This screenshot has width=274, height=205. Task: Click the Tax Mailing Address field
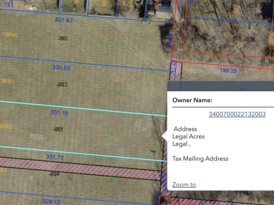click(200, 159)
